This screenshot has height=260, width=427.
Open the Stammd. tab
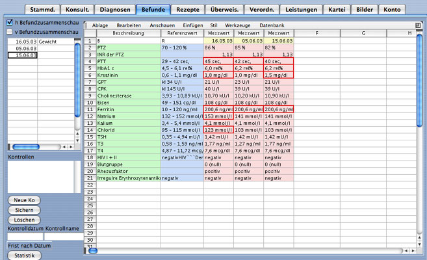[x=42, y=10]
